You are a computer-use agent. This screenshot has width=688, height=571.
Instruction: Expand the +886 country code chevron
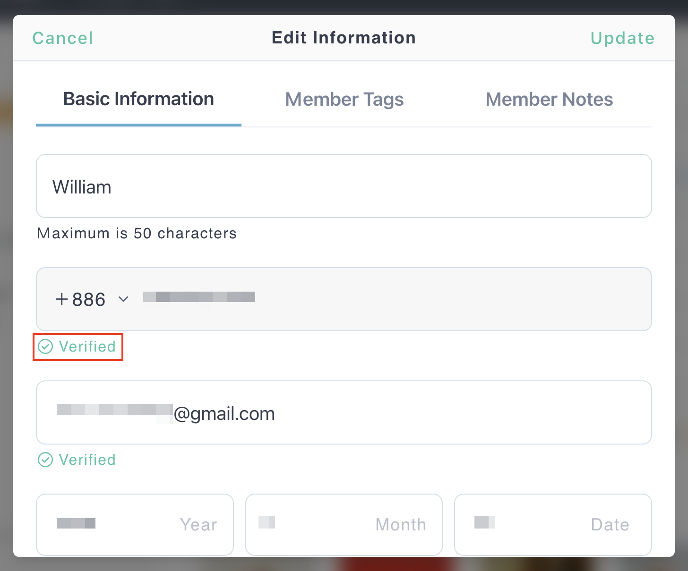123,299
